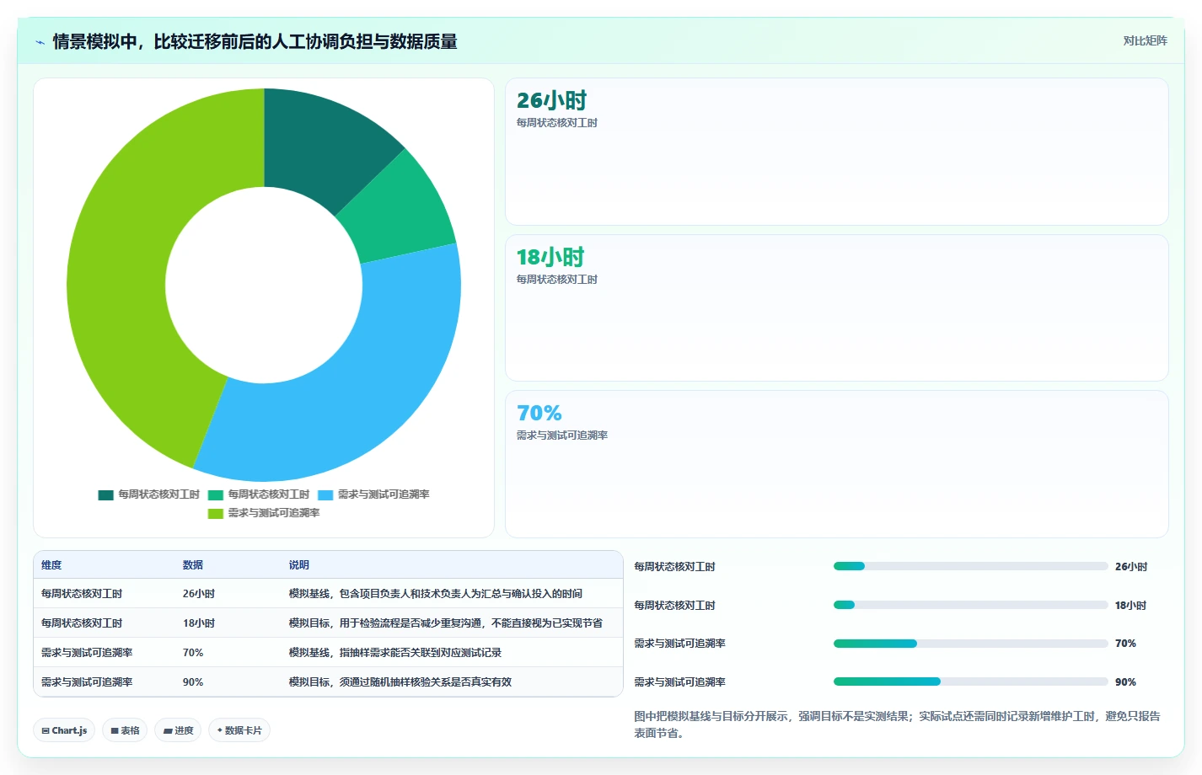This screenshot has width=1202, height=775.
Task: Toggle the dark teal legend swatch 每周状态核对工时
Action: point(105,495)
